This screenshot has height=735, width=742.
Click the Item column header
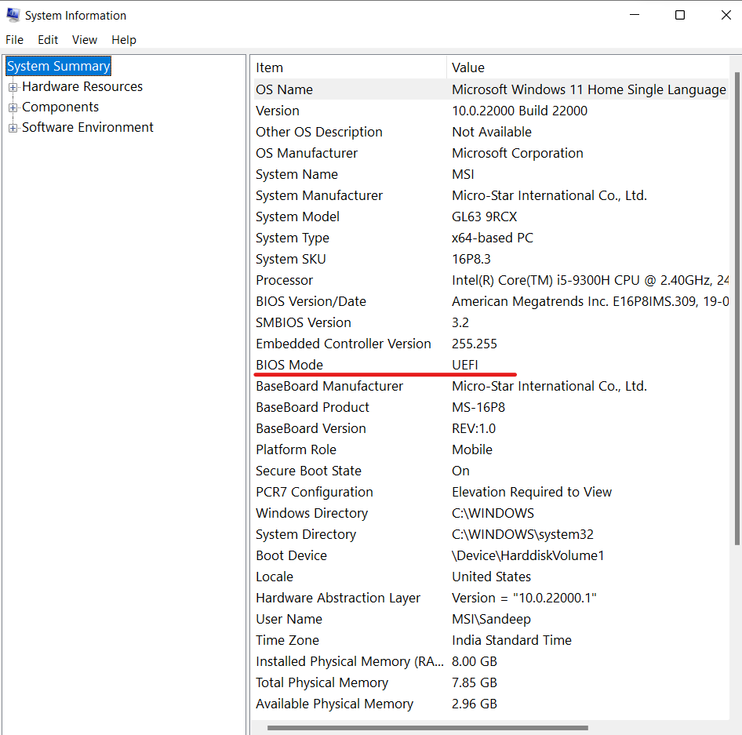(x=350, y=67)
